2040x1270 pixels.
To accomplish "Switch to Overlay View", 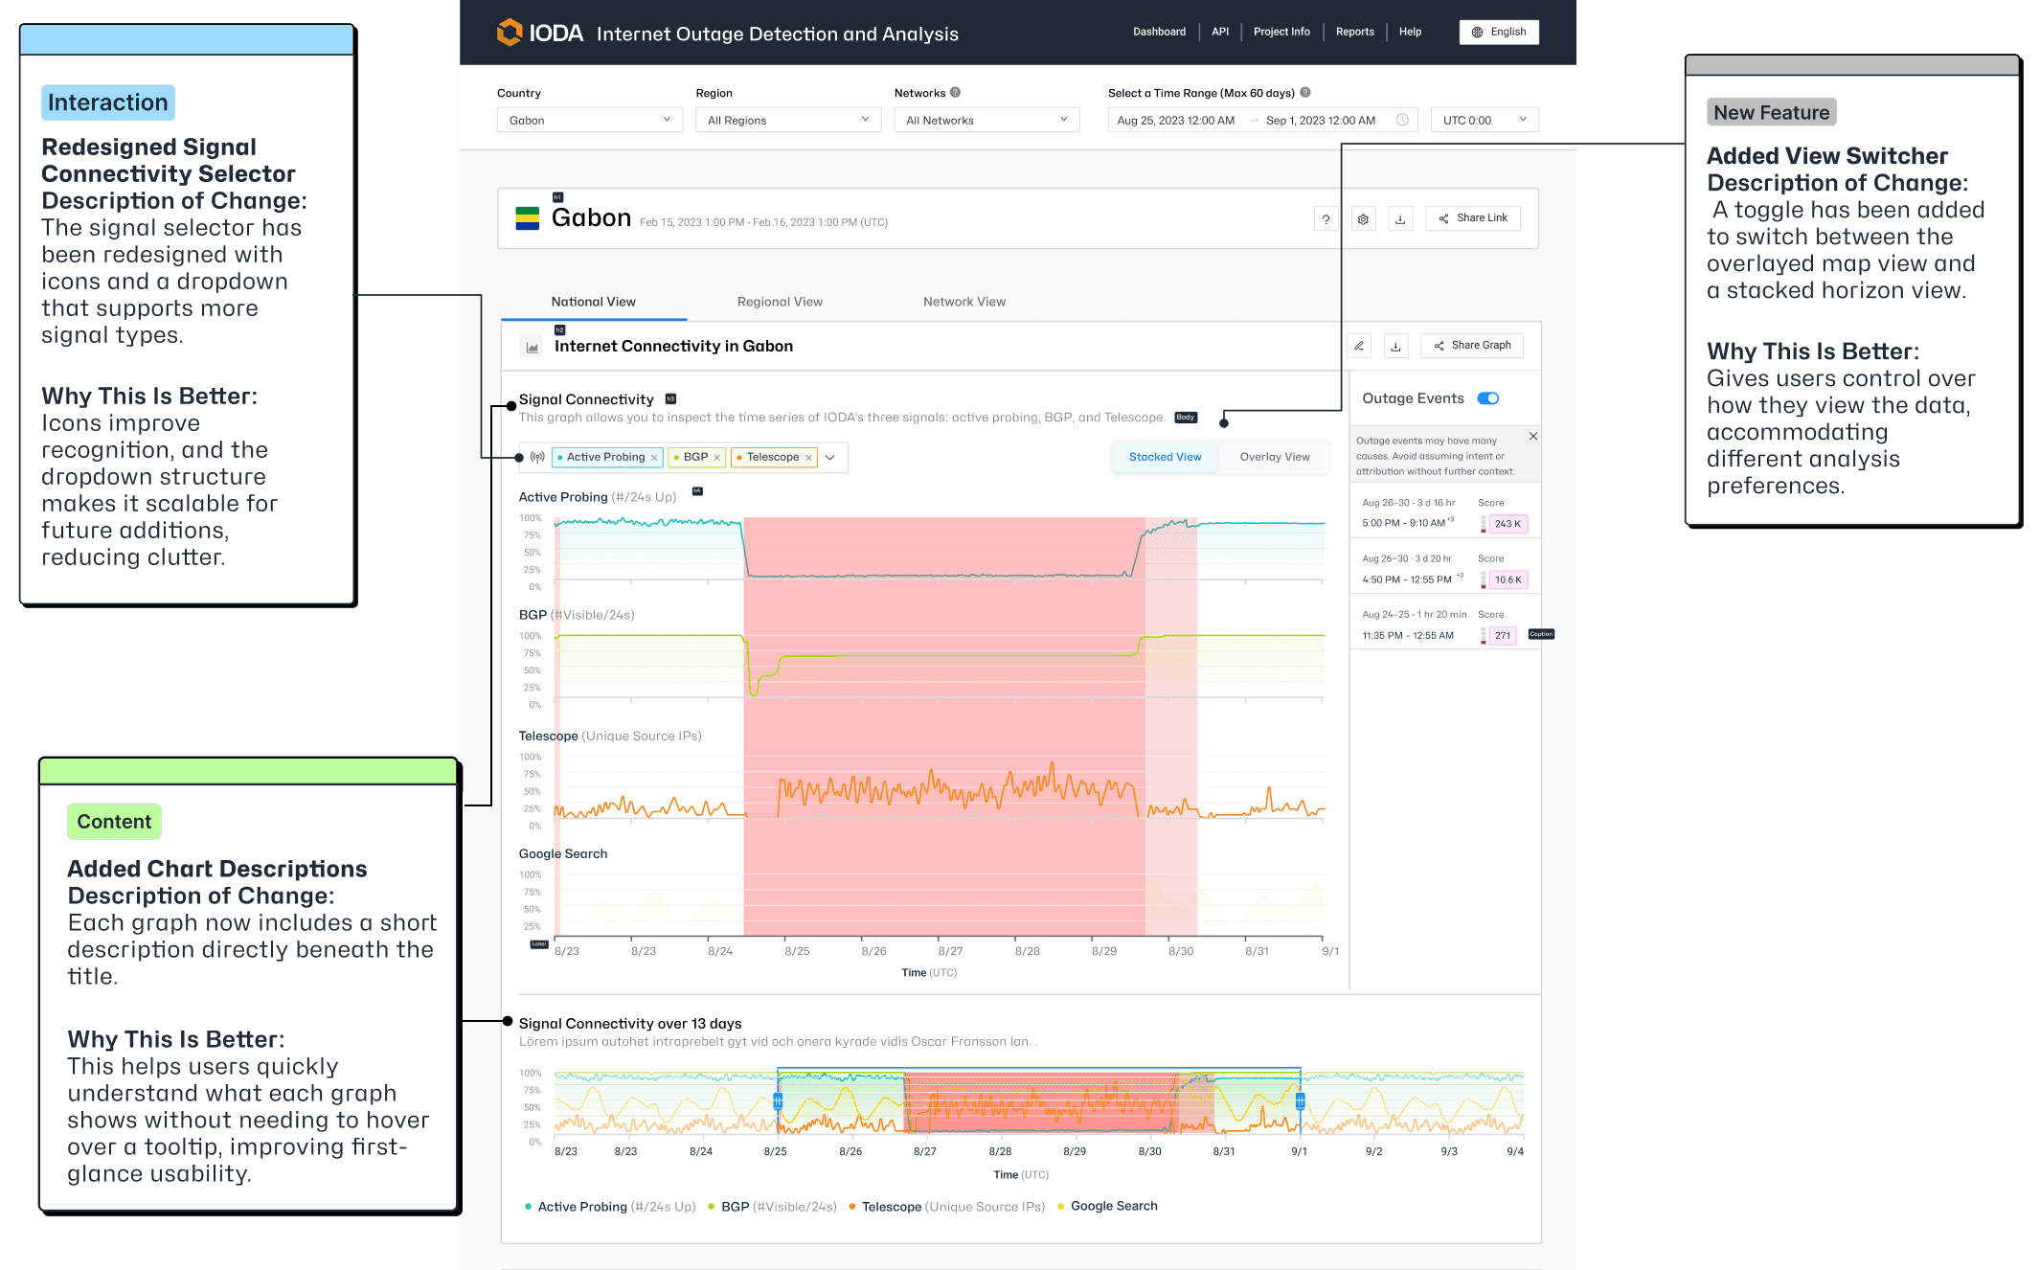I will coord(1274,457).
